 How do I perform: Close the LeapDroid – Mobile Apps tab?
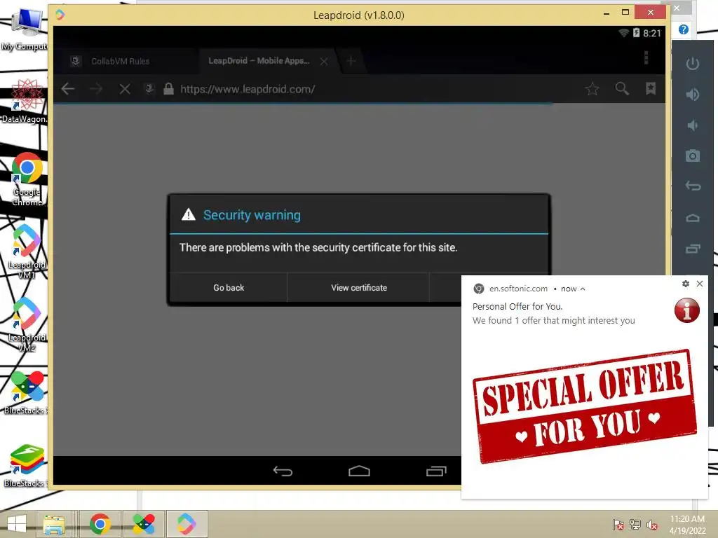point(324,61)
